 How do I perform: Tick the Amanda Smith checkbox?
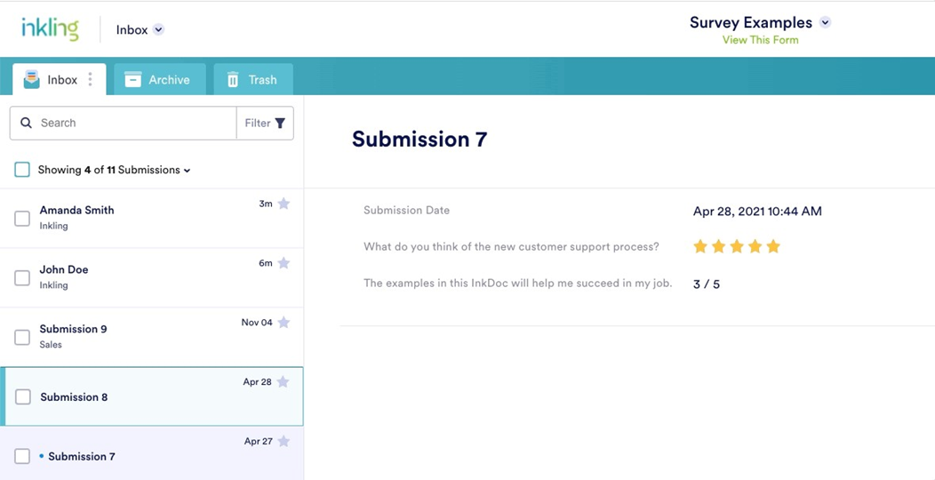pyautogui.click(x=22, y=219)
